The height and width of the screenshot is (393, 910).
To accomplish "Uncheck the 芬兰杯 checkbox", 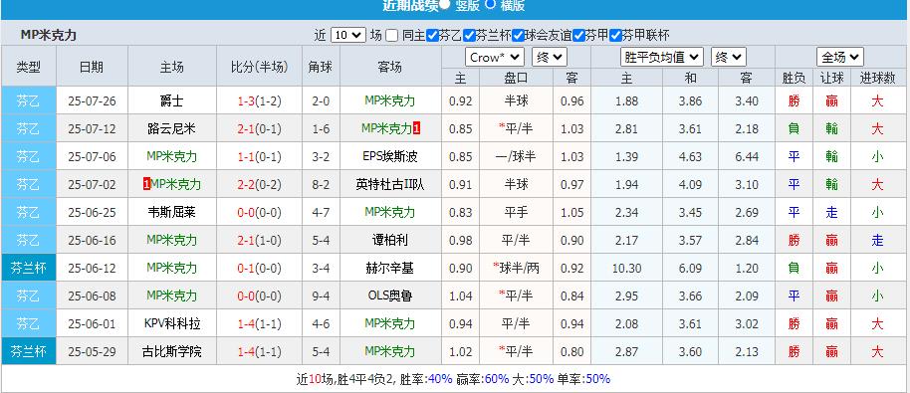I will click(470, 36).
